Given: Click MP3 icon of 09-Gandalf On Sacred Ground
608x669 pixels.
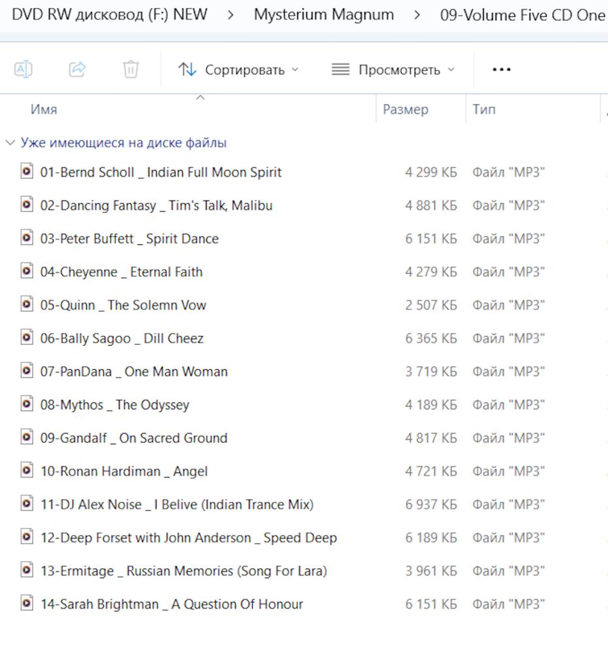Looking at the screenshot, I should [x=27, y=437].
